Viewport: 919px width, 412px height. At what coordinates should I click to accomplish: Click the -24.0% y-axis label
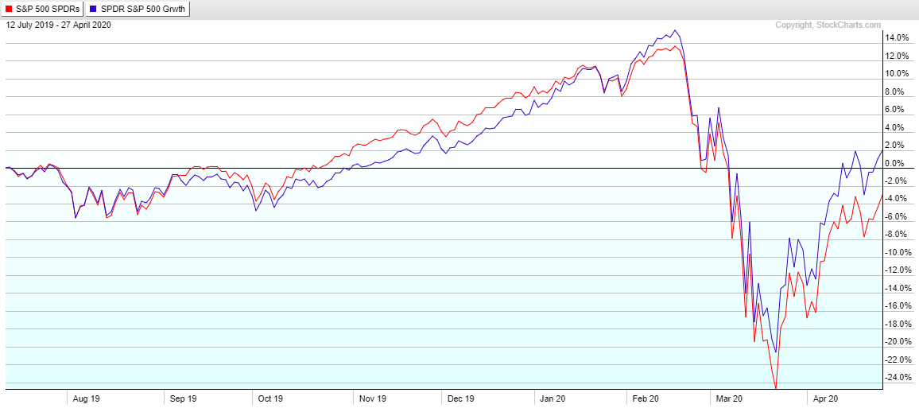coord(897,378)
